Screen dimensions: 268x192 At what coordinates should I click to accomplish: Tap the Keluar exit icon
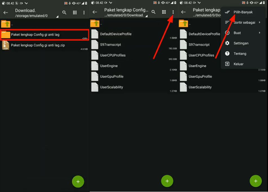227,64
